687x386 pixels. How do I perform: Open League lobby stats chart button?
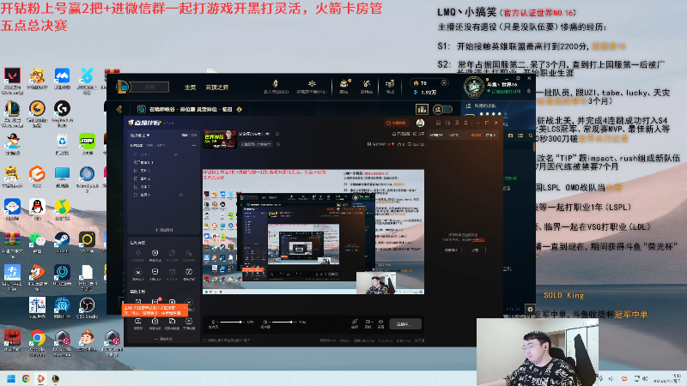(x=422, y=109)
